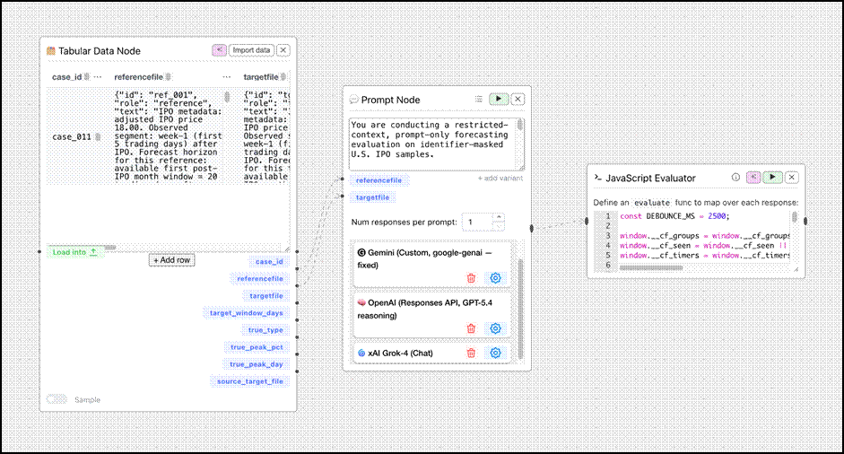
Task: Click the referencefile input tag on Prompt Node
Action: point(378,180)
